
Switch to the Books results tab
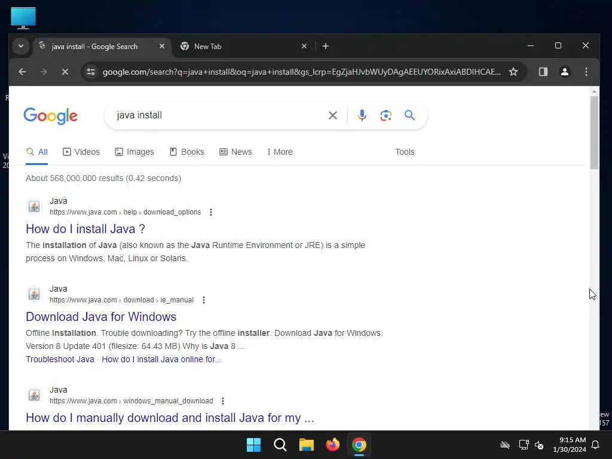187,152
